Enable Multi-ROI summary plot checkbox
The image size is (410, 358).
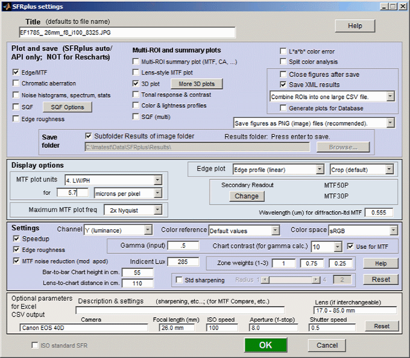[x=136, y=61]
